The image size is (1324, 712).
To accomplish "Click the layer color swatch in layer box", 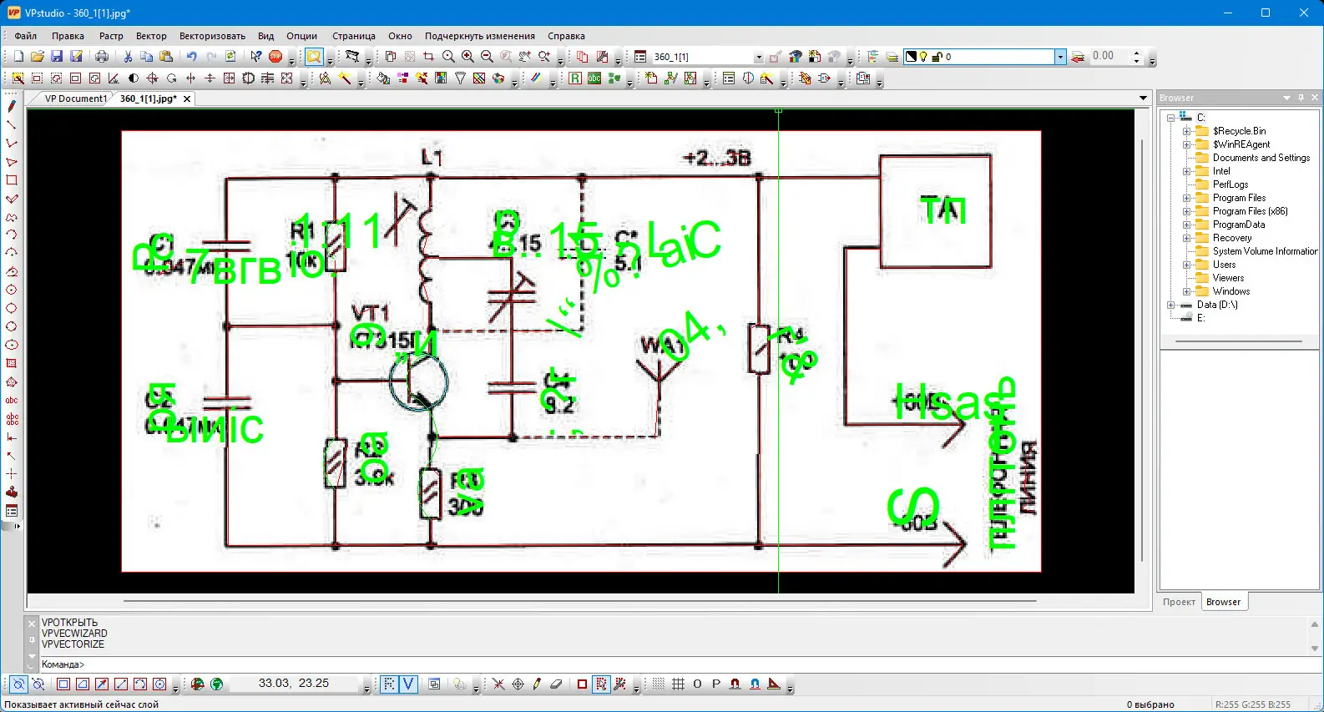I will click(912, 57).
